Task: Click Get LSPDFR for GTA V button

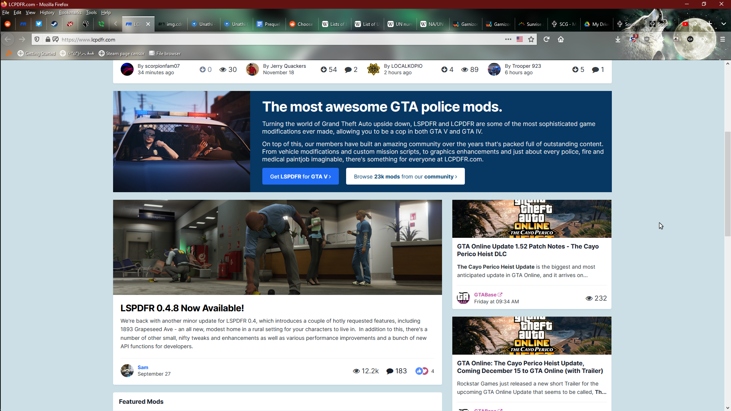Action: 300,177
